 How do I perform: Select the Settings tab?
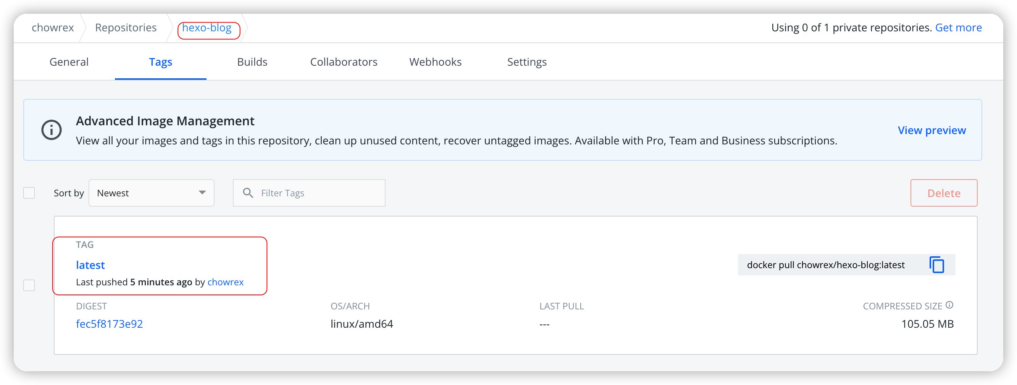(x=527, y=62)
